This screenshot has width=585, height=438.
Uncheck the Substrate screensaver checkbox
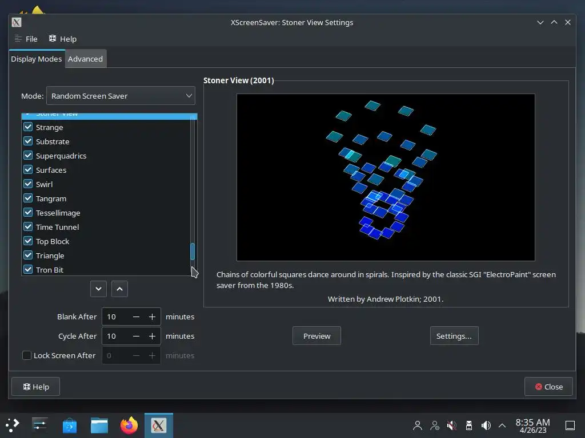click(x=28, y=141)
